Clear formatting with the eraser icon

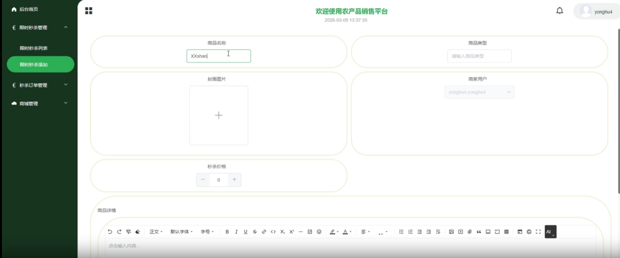click(138, 232)
